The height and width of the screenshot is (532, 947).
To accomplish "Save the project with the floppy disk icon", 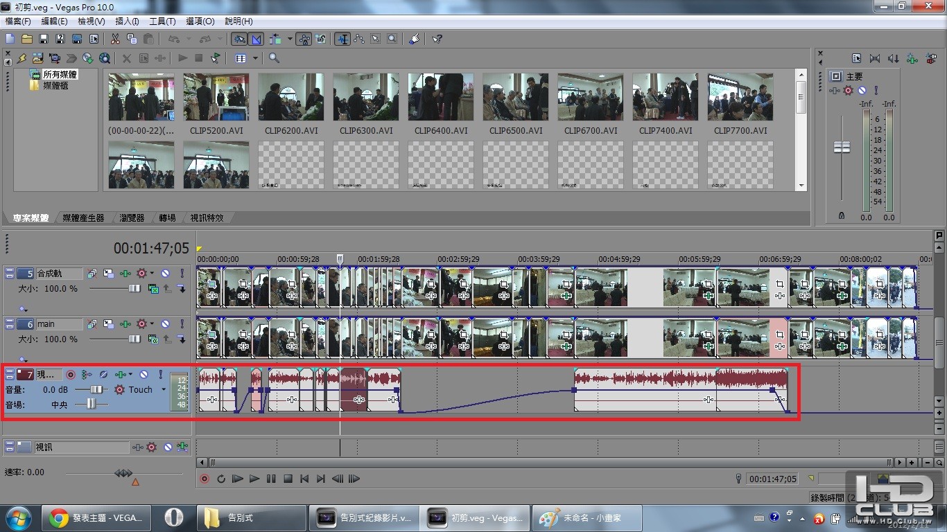I will coord(43,39).
